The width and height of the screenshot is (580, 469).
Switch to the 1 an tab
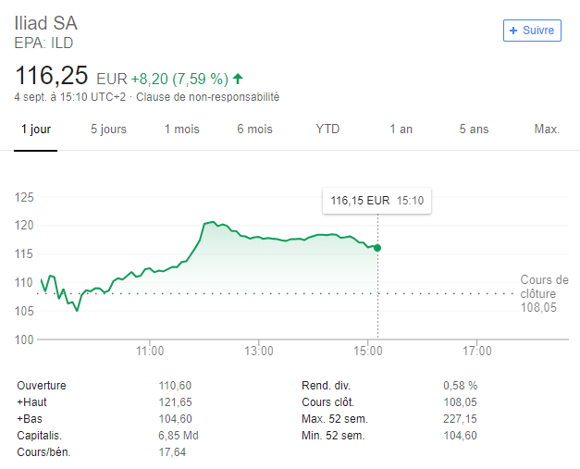401,130
